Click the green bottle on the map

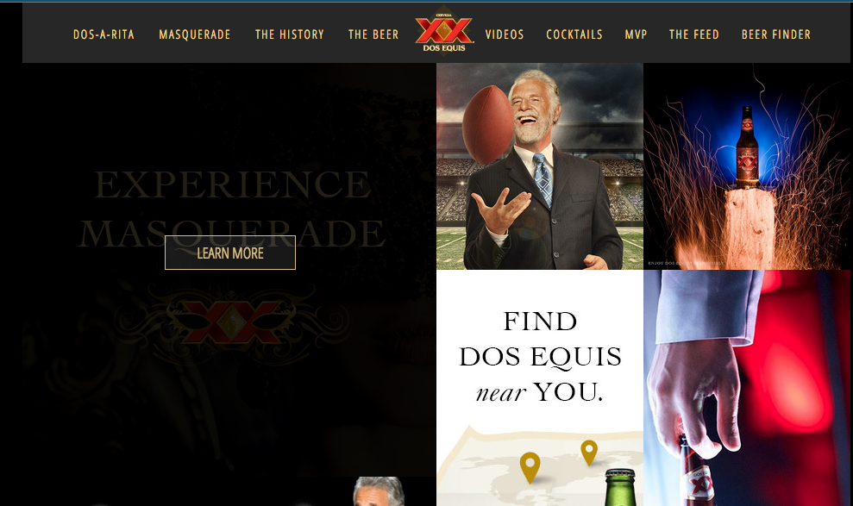(x=620, y=488)
